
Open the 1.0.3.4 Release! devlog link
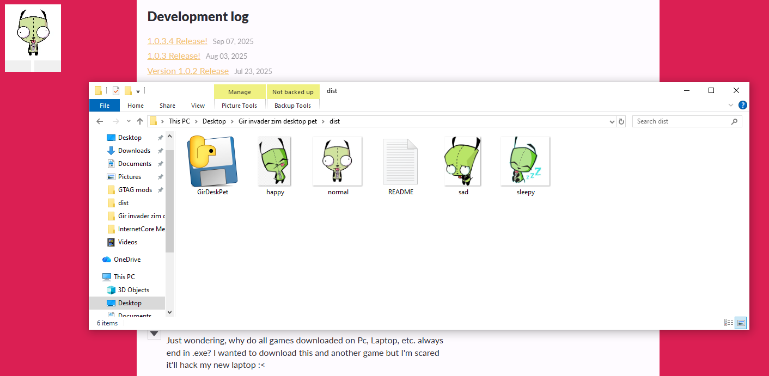click(x=177, y=41)
